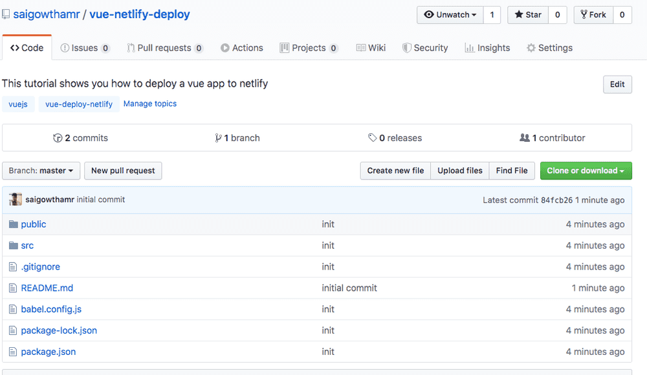Screen dimensions: 647x375
Task: Open the Projects tab
Action: (309, 48)
